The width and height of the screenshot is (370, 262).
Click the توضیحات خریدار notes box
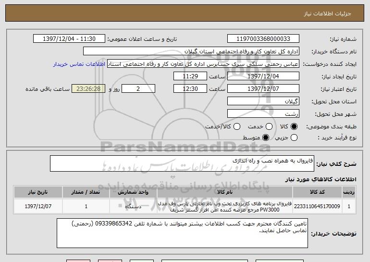(182, 233)
